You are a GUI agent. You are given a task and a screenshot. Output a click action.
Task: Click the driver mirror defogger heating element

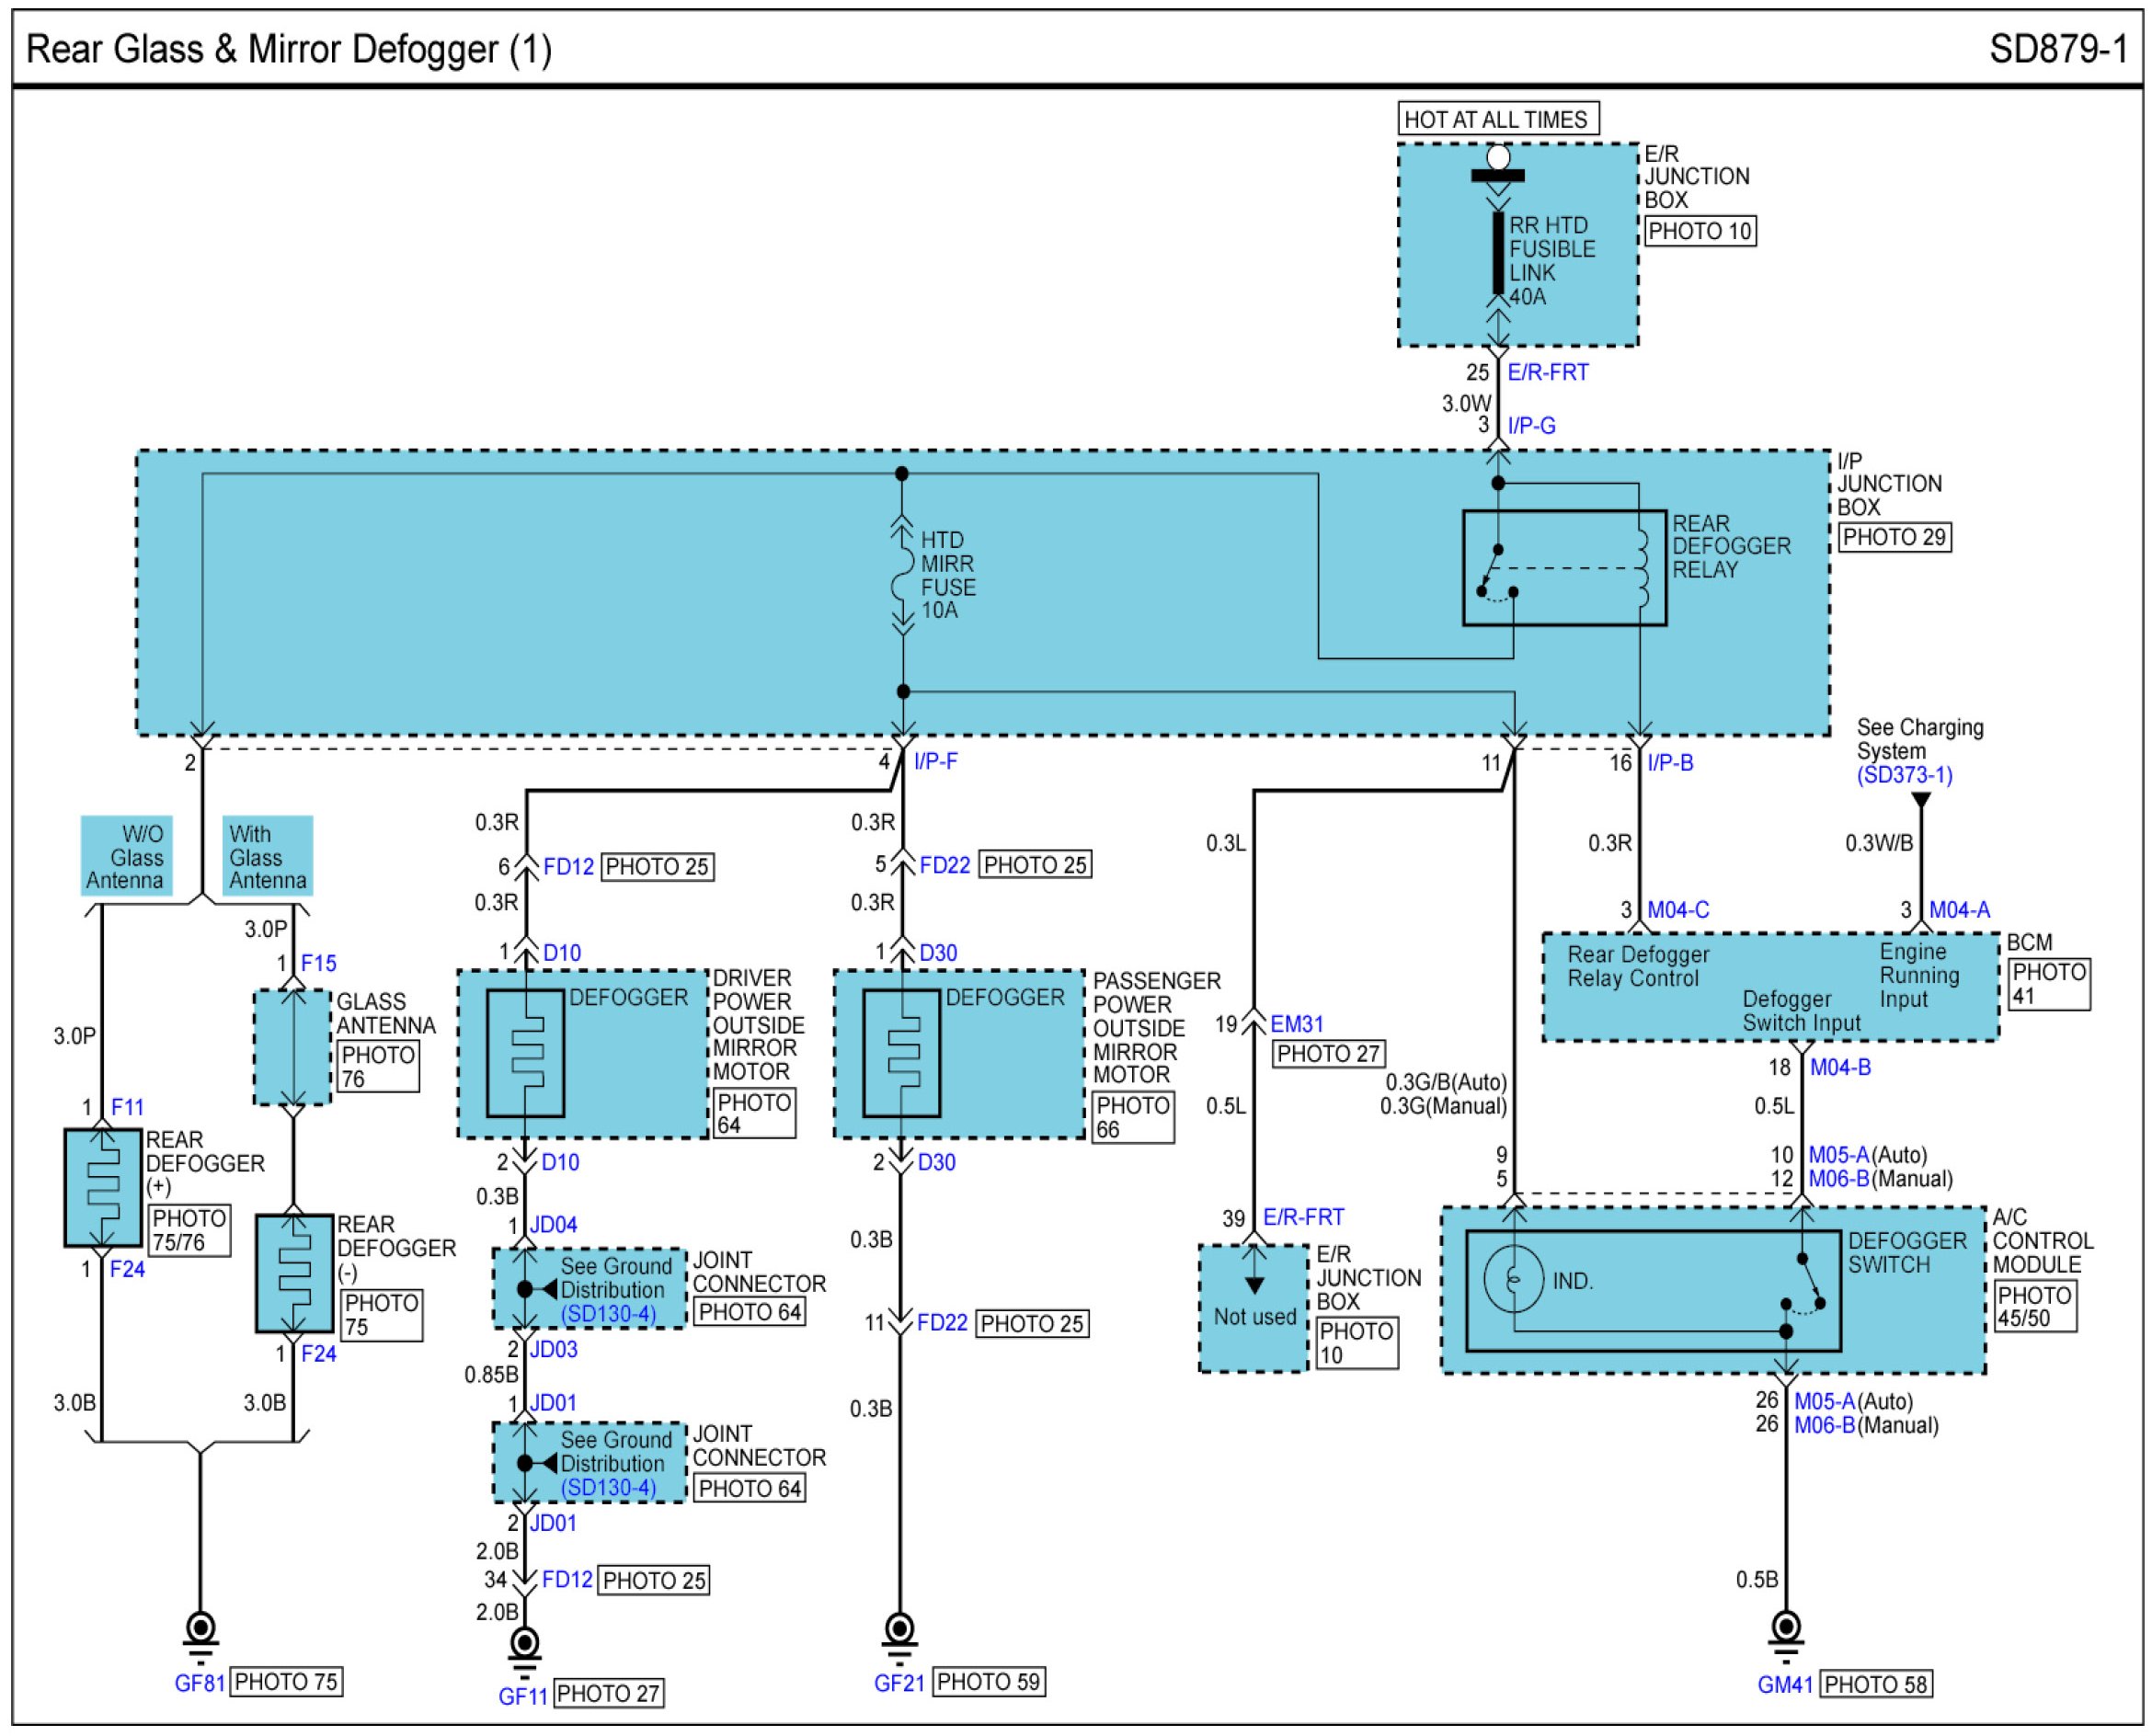point(525,1054)
